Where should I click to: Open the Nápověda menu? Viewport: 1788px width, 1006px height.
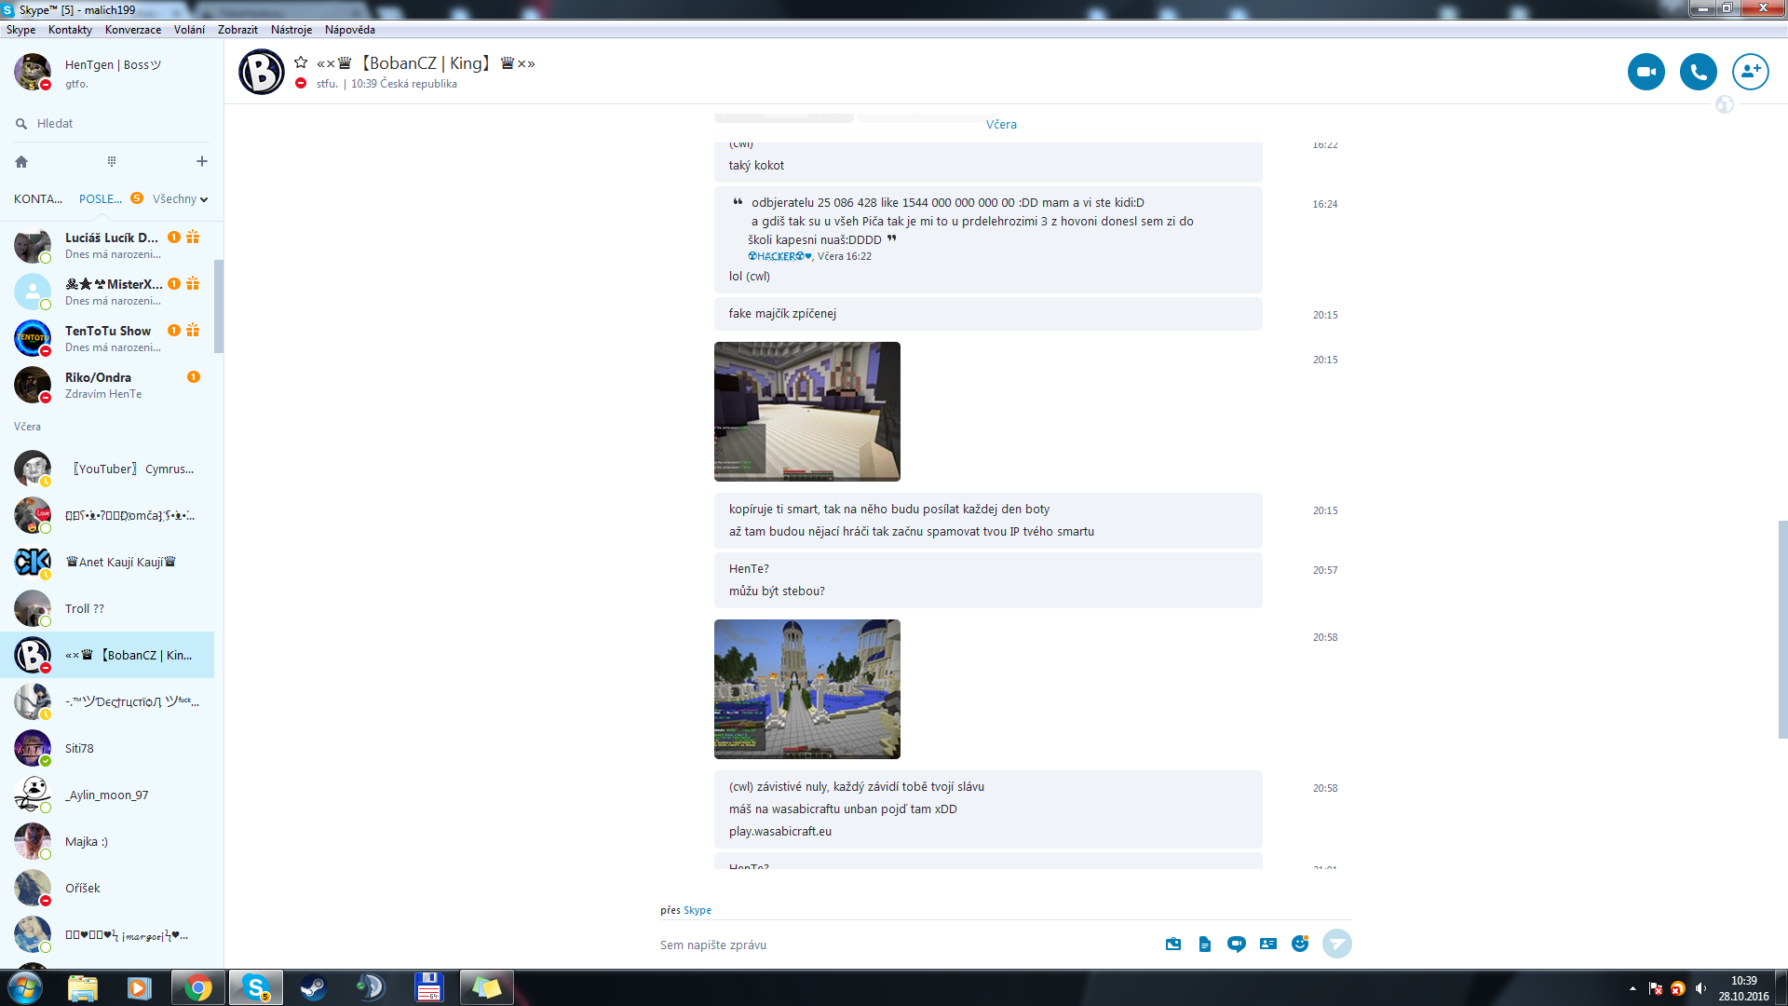[350, 30]
